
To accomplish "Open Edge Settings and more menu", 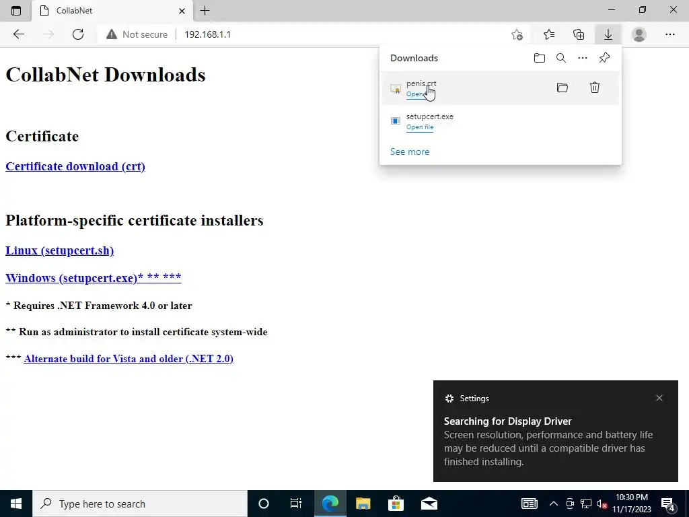I will click(x=669, y=34).
